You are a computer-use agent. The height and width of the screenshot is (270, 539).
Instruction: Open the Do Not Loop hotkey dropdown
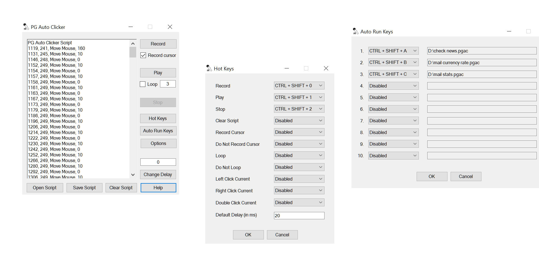299,167
